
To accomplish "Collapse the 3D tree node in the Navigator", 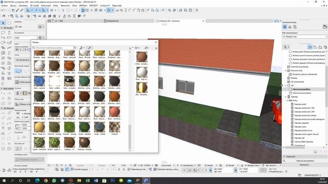I will (286, 85).
